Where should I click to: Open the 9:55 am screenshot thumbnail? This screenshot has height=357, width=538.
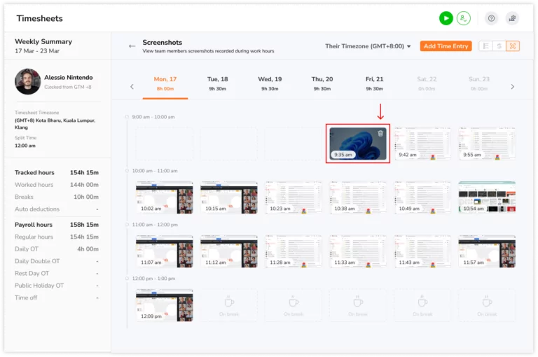[487, 143]
